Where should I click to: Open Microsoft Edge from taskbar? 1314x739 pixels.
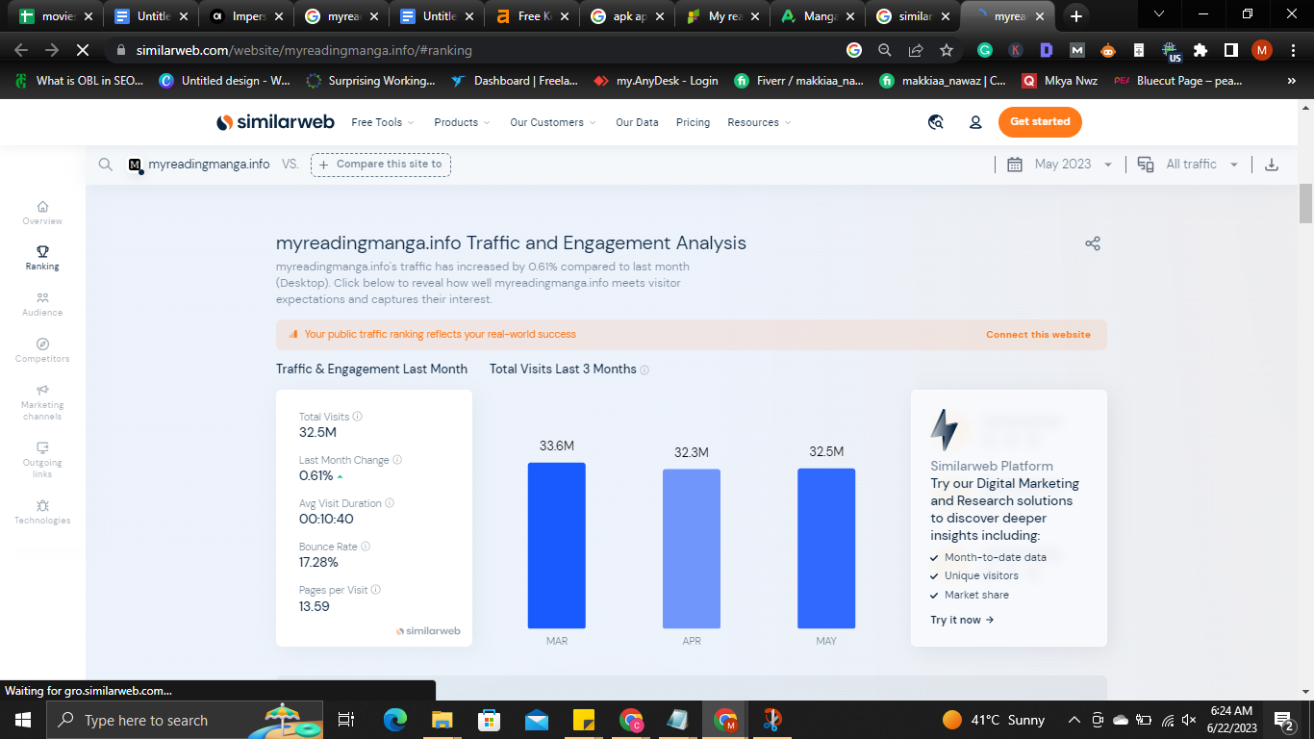pos(395,720)
